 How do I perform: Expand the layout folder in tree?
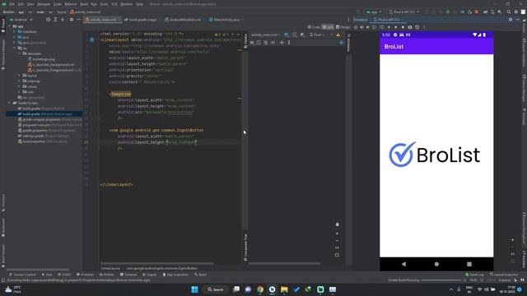pos(20,76)
